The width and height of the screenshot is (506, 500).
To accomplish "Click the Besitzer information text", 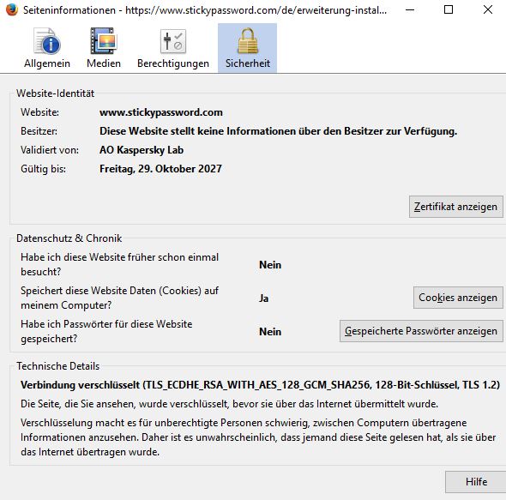I will point(278,131).
